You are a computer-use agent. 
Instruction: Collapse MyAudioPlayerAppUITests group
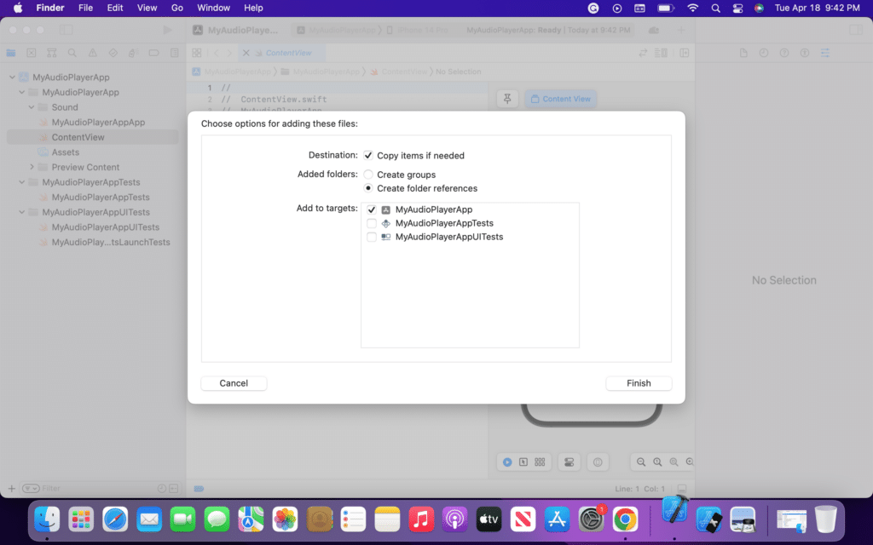(20, 212)
